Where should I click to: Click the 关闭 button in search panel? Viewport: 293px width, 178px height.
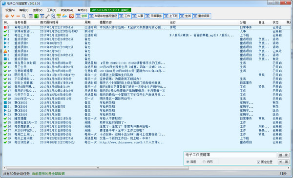pyautogui.click(x=283, y=162)
